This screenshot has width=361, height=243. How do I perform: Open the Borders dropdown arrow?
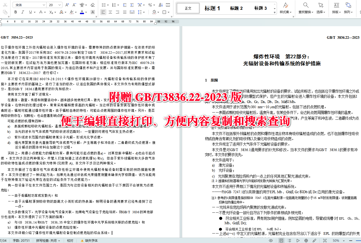click(168, 12)
